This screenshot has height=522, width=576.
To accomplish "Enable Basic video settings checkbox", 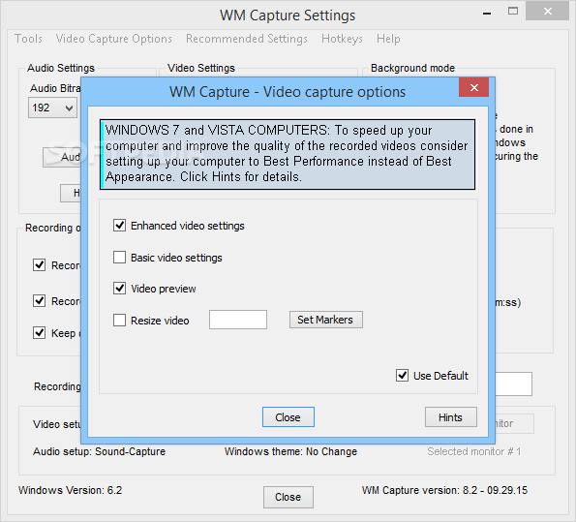I will (119, 258).
